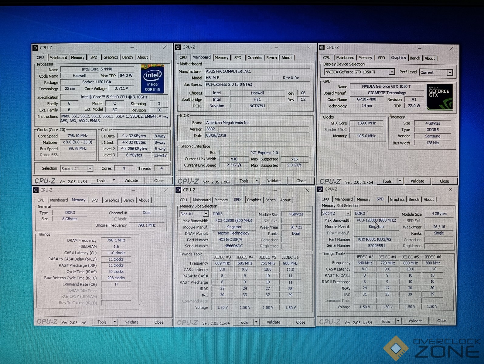Click the GFX Core clock value 139.0 MHz

coord(366,123)
